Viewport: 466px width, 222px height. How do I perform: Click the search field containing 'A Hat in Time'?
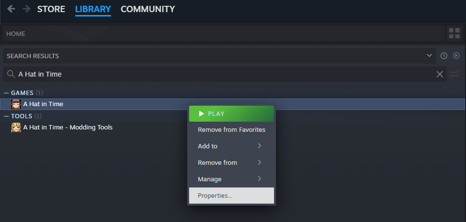pos(225,74)
